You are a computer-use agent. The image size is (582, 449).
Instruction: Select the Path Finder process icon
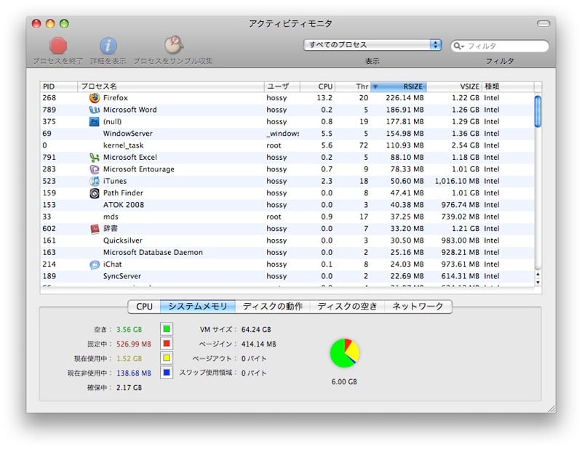(x=94, y=193)
